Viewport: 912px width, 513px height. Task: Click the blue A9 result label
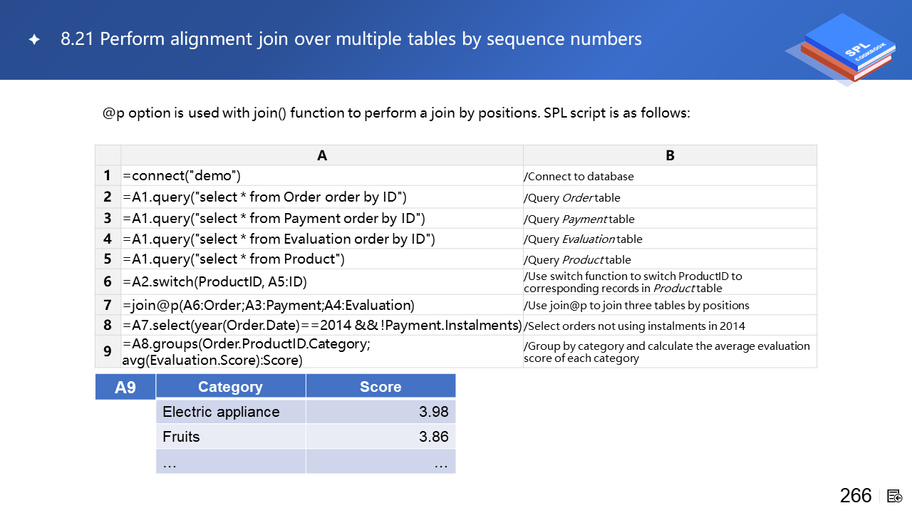click(x=125, y=387)
